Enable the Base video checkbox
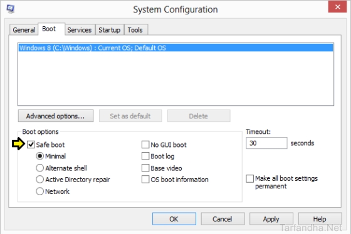Image resolution: width=351 pixels, height=234 pixels. (145, 168)
